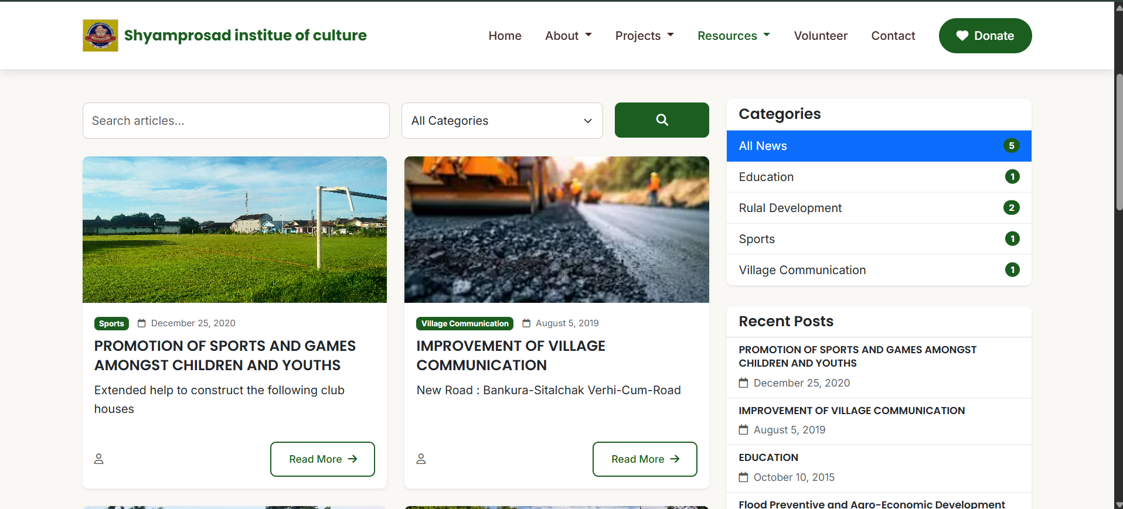1123x509 pixels.
Task: Open the Volunteer page
Action: 821,36
